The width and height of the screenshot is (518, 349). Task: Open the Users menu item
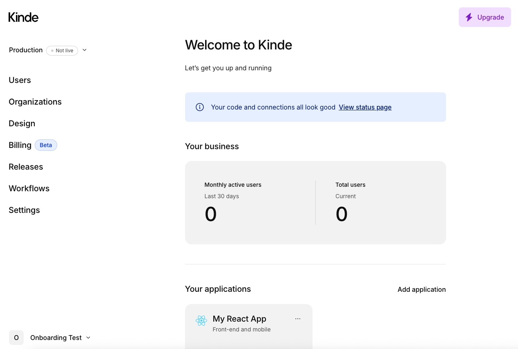20,80
